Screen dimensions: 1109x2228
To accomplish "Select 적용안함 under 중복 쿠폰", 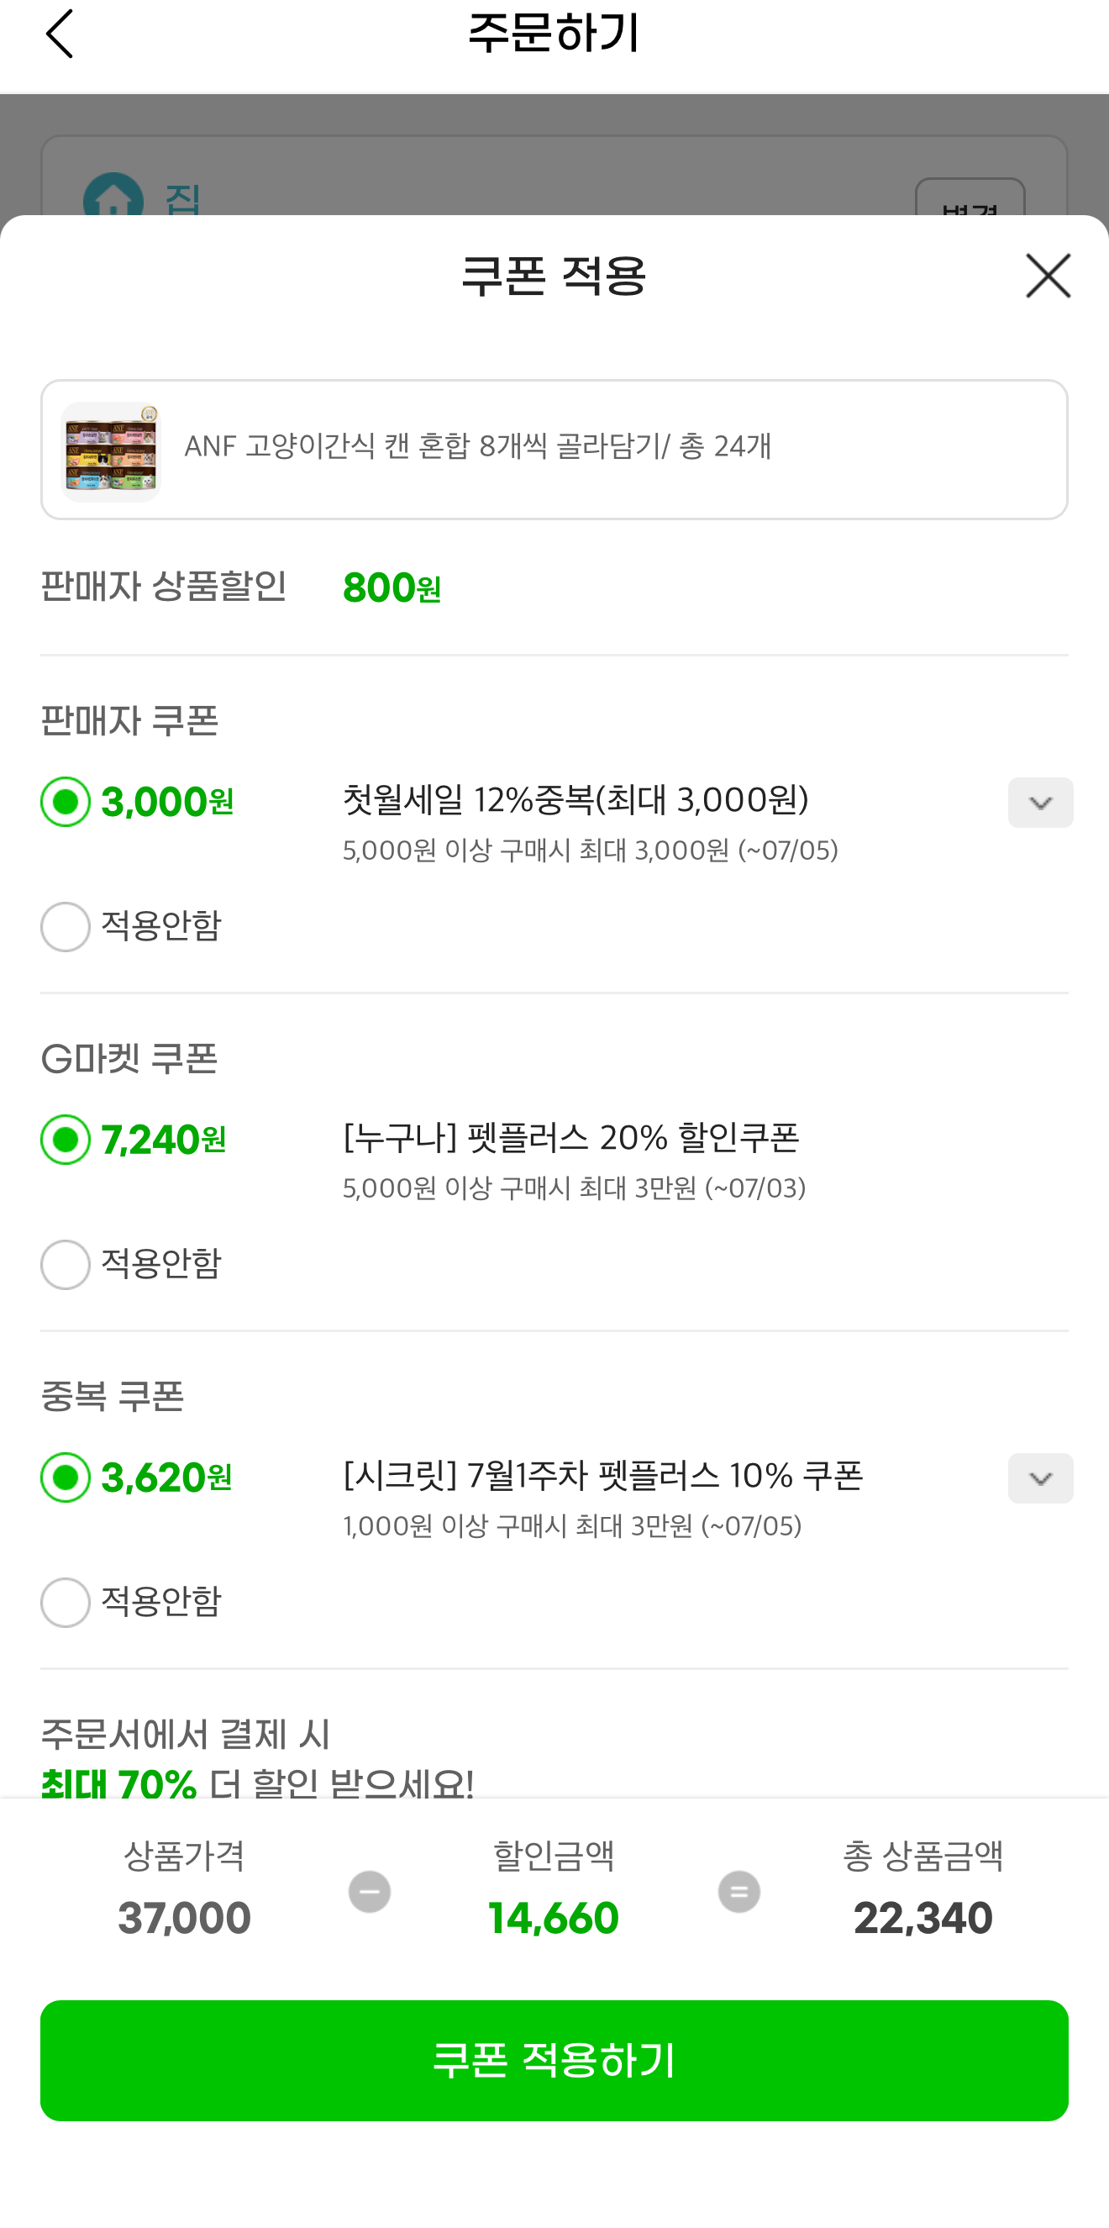I will tap(66, 1602).
